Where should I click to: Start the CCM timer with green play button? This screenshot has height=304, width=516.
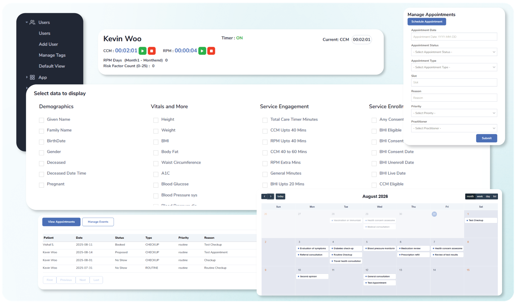(x=142, y=51)
